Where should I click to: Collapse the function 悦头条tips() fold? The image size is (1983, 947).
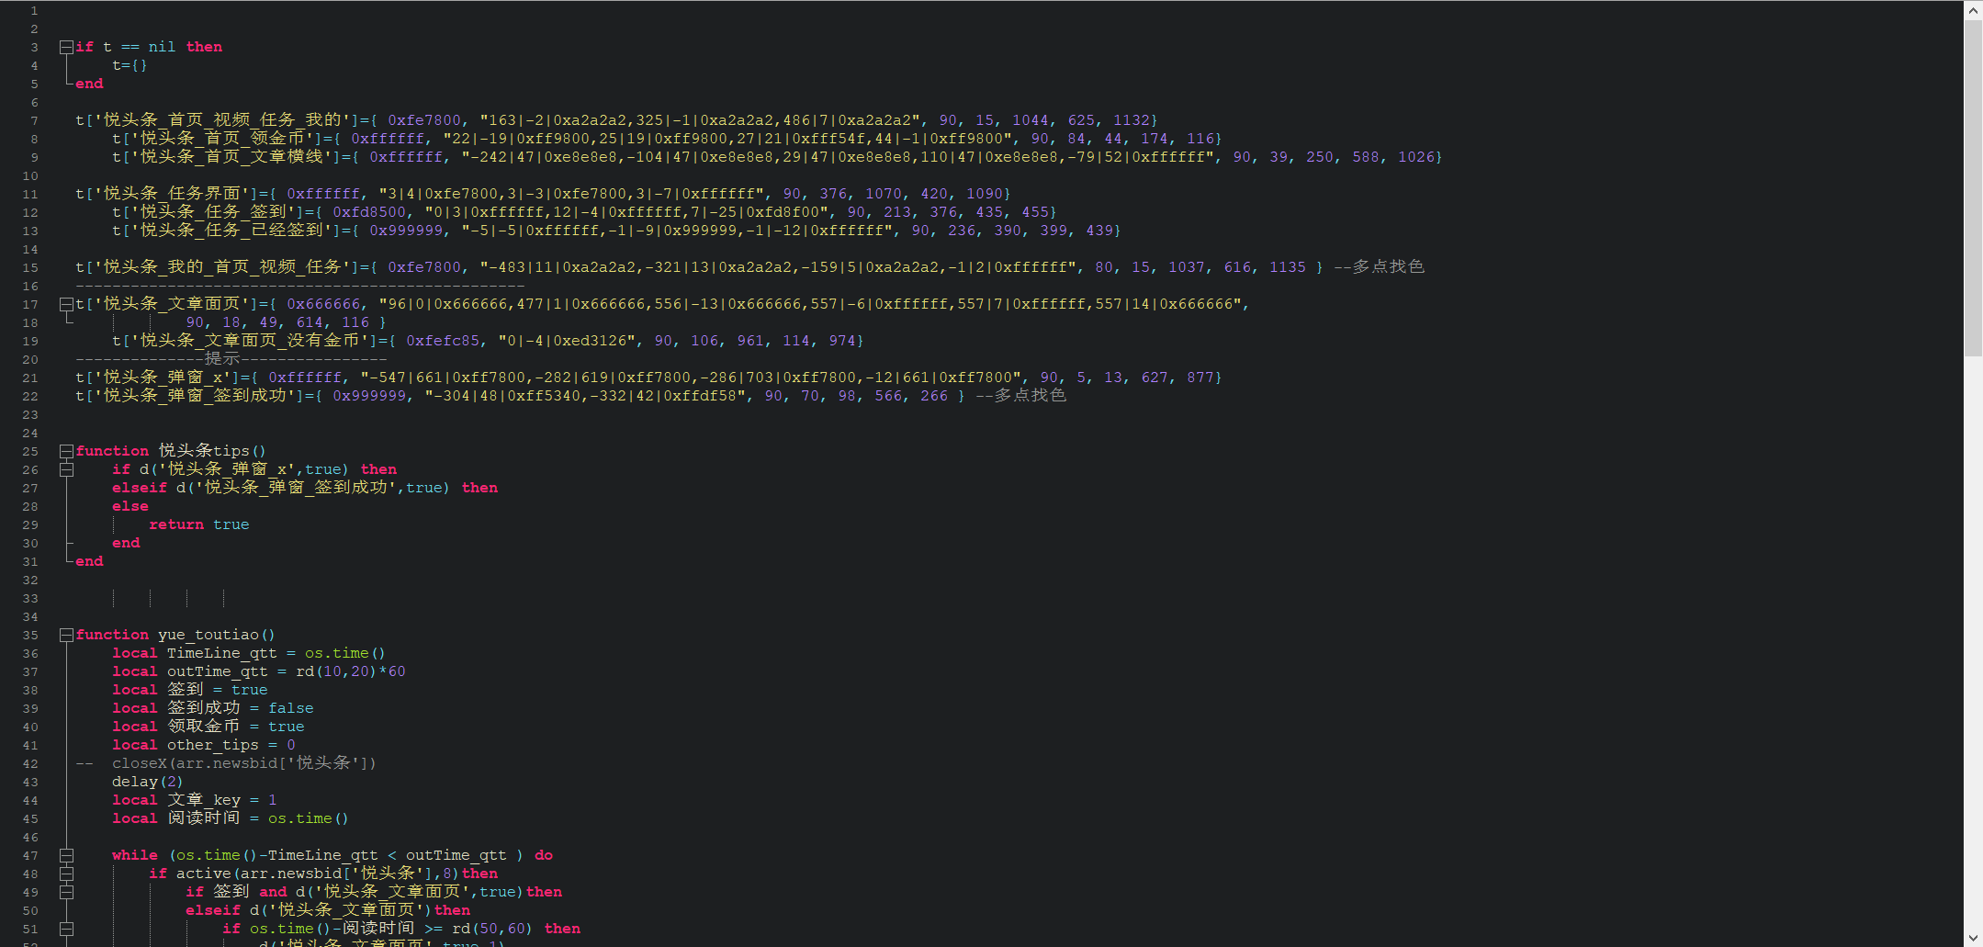coord(66,451)
